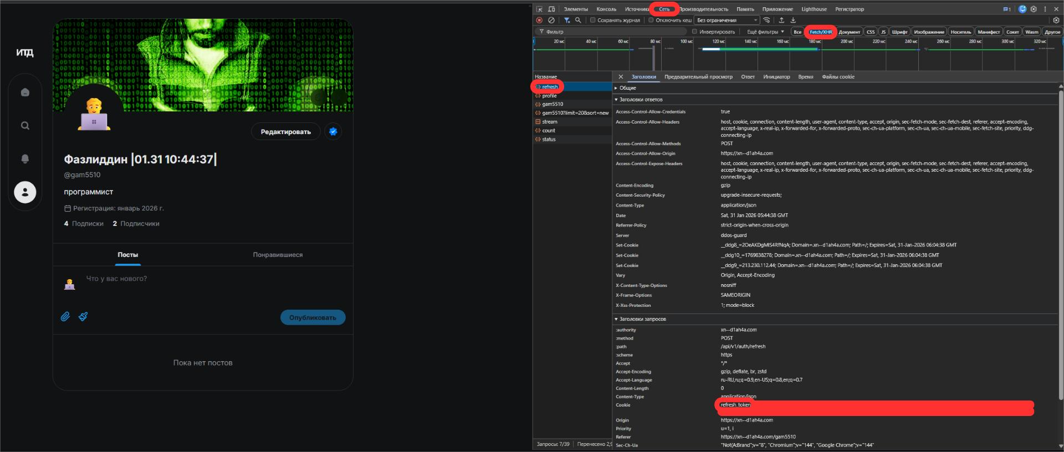Open DevTools settings gear icon

[x=1034, y=9]
